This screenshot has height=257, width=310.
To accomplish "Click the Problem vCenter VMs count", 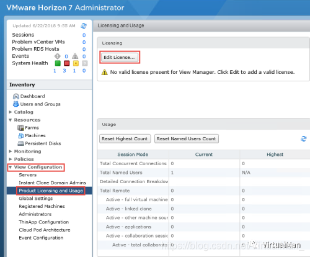I will coord(84,42).
